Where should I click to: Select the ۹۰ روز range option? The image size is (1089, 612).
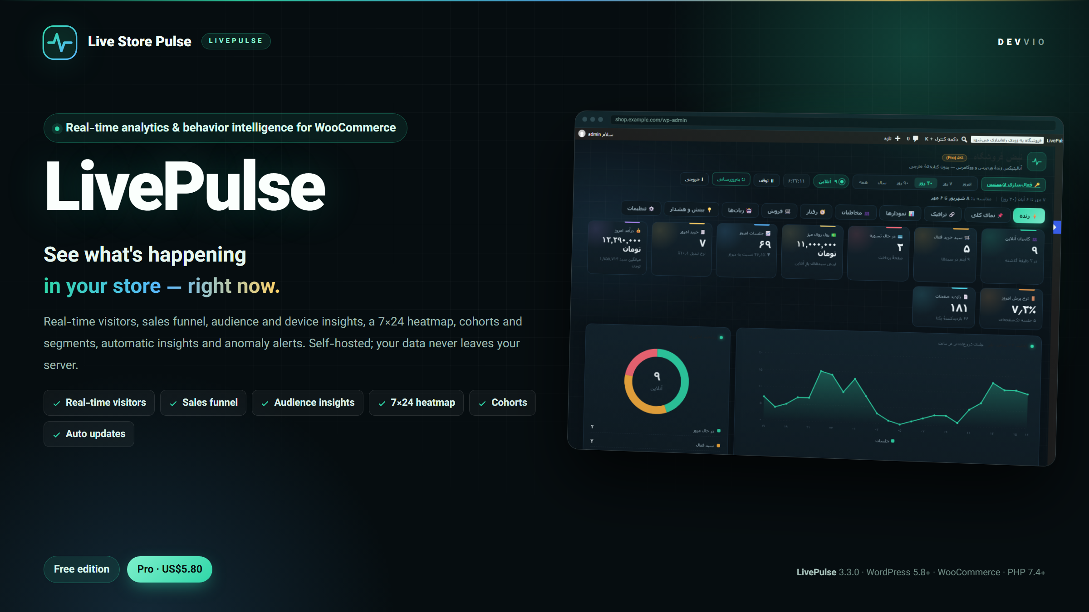[902, 183]
